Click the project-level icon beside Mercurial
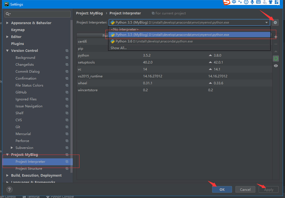285x198 pixels. click(x=67, y=134)
